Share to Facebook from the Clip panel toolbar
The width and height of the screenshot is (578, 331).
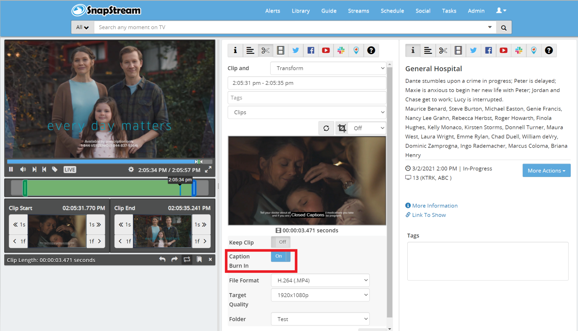[x=311, y=51]
